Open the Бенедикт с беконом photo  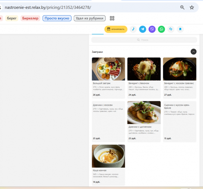point(144,69)
